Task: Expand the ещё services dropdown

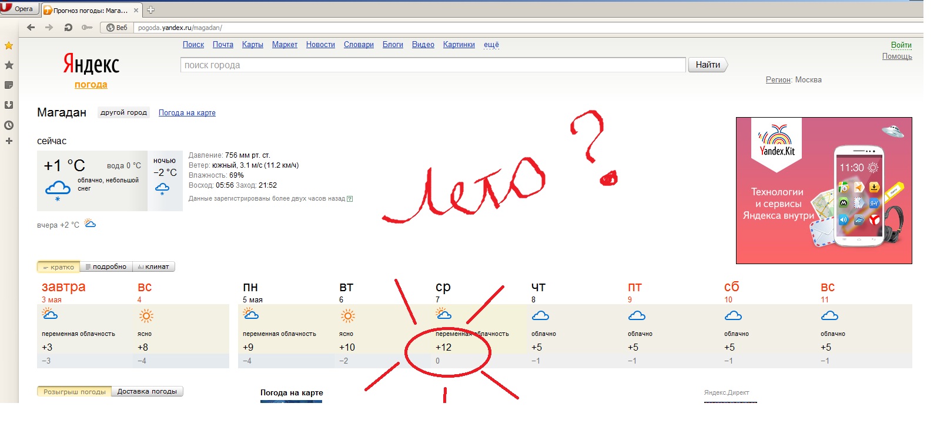Action: point(491,45)
